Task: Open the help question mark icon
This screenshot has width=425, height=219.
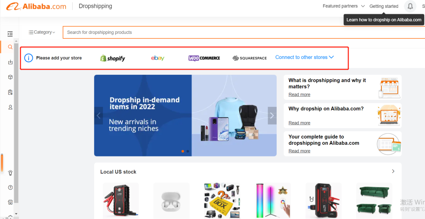Action: [10, 187]
